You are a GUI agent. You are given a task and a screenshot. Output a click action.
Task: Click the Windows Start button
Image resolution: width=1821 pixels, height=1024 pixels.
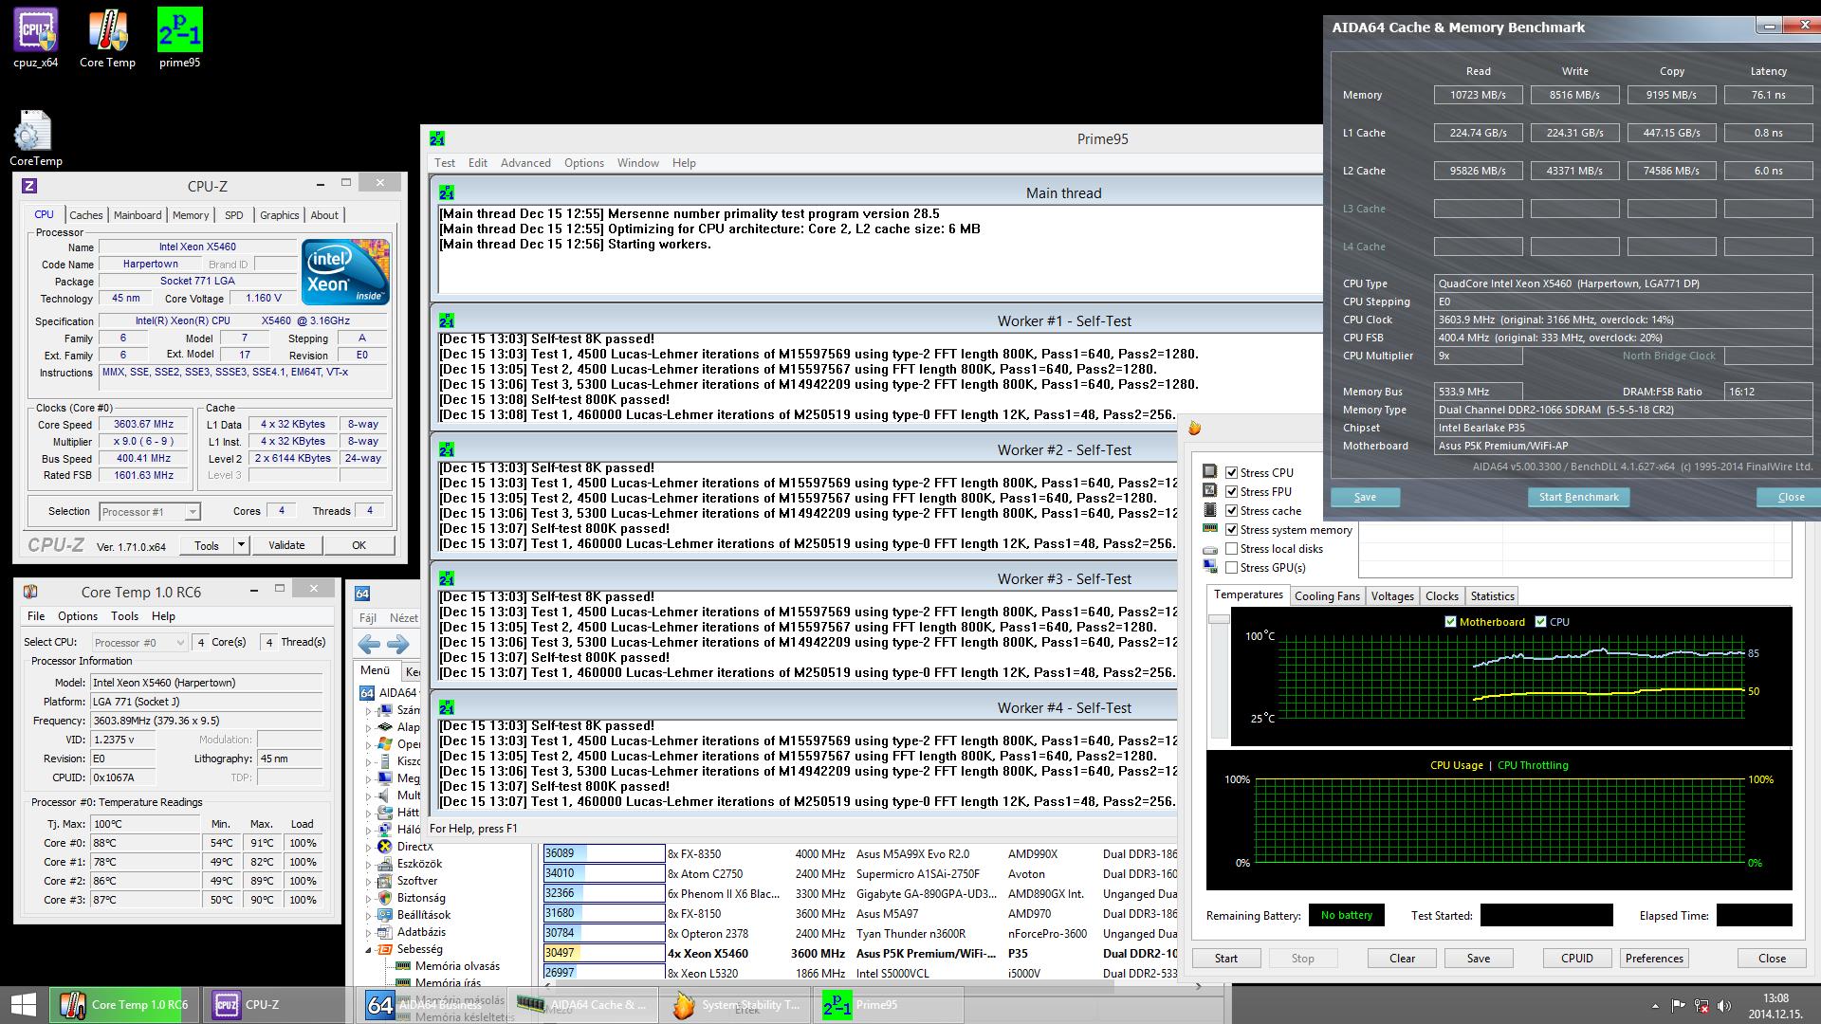[23, 1005]
